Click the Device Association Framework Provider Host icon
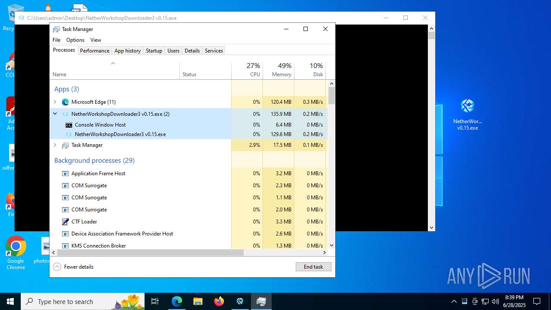The image size is (551, 310). [x=65, y=234]
